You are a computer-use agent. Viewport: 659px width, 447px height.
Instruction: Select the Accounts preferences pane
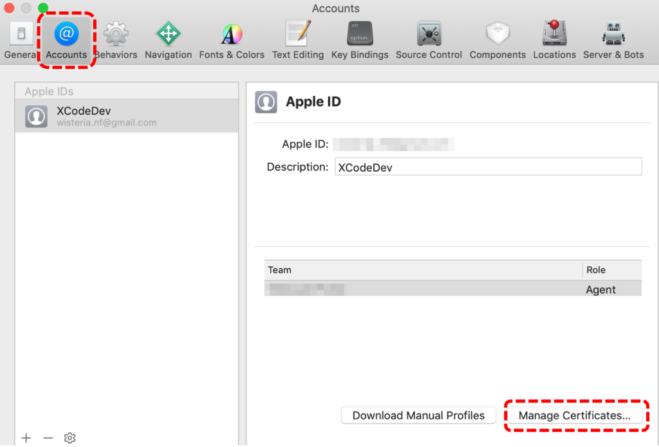click(66, 40)
